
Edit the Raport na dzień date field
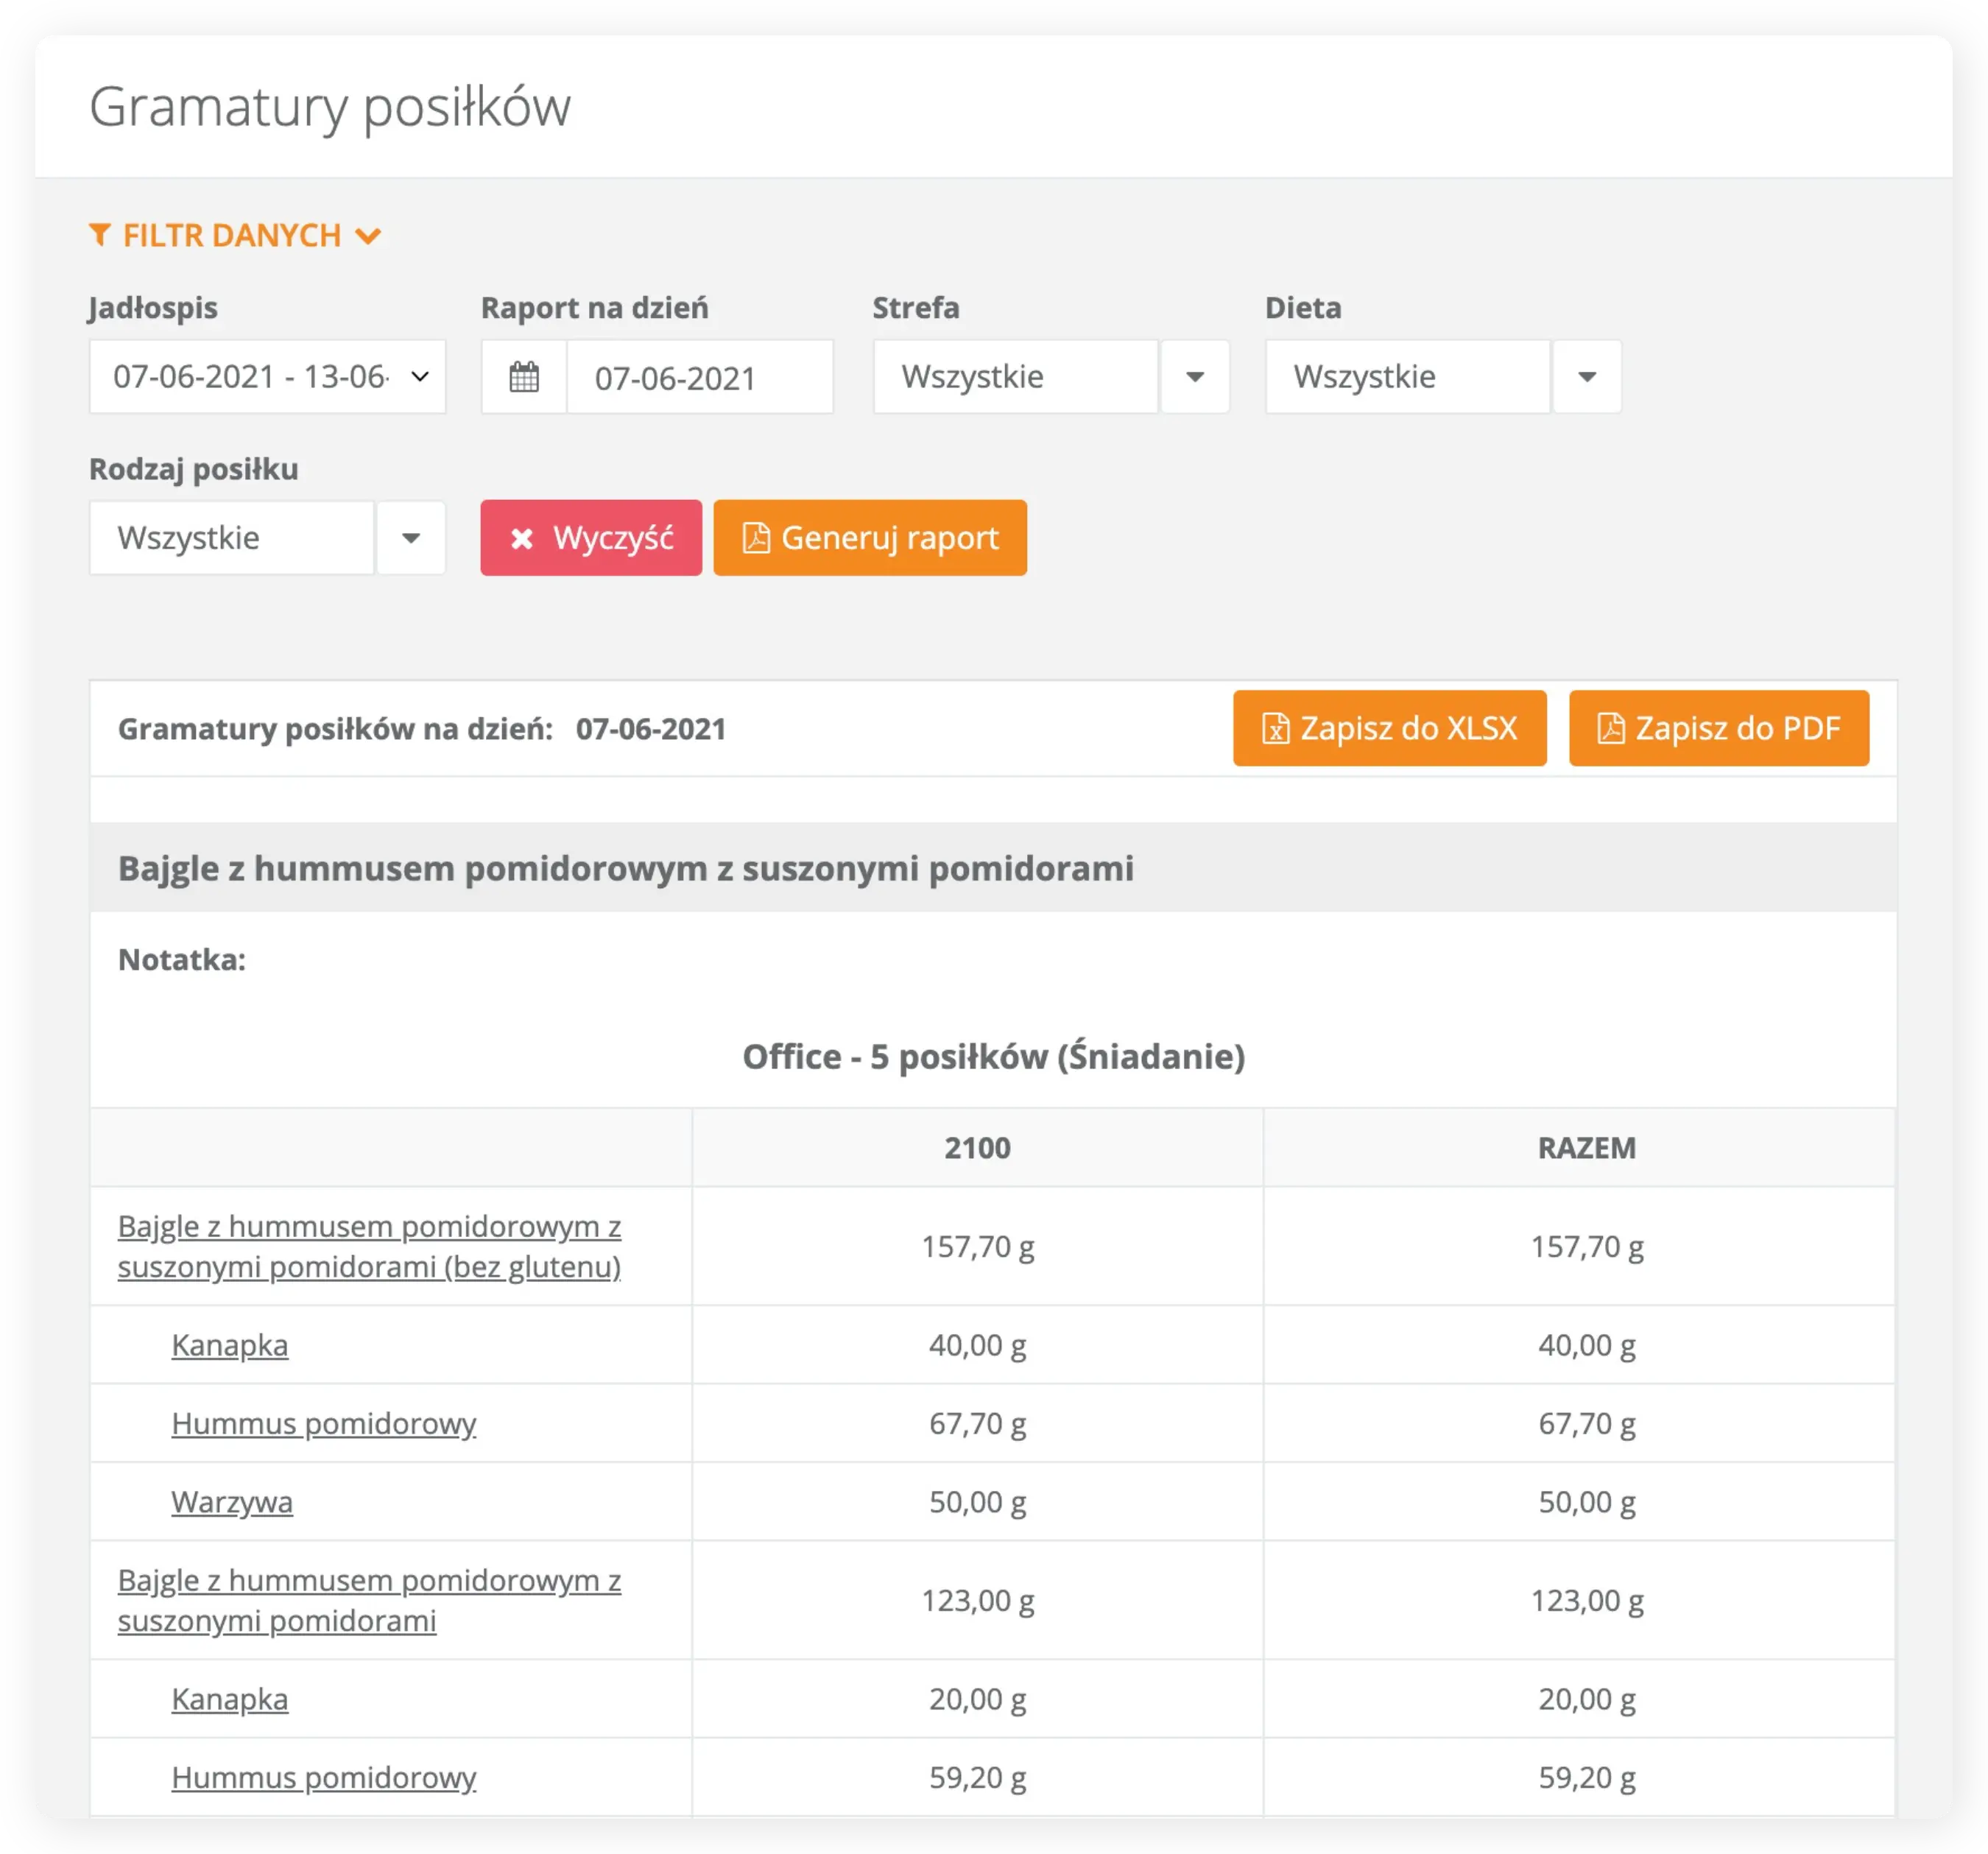coord(700,377)
